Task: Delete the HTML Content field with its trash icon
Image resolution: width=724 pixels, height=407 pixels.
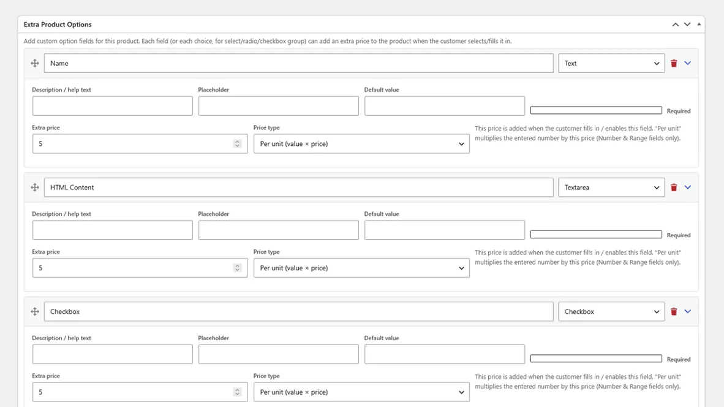Action: (674, 188)
